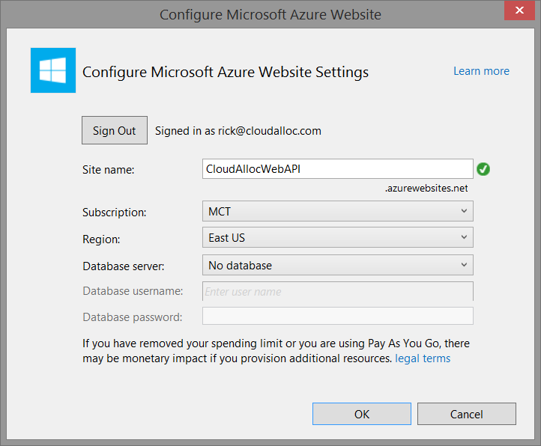Click the Database username input field
This screenshot has height=446, width=541.
coord(337,291)
